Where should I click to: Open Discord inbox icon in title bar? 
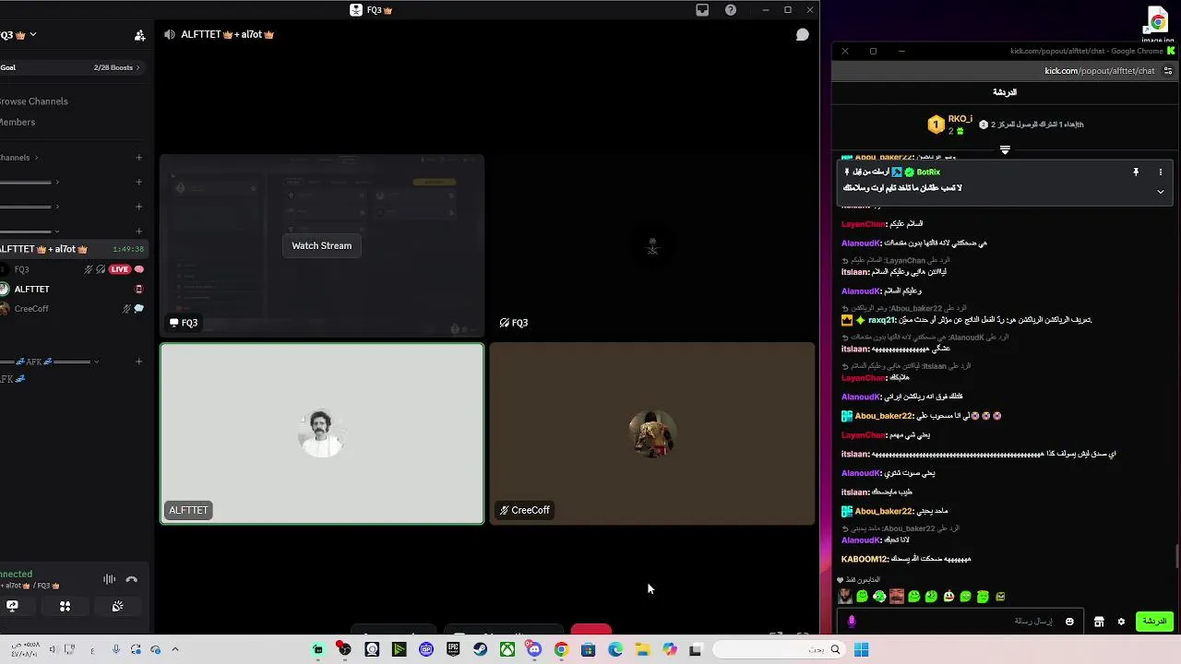click(702, 10)
